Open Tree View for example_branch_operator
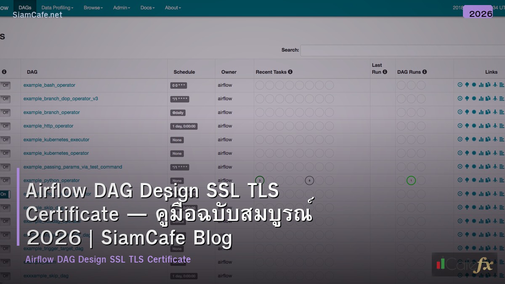 click(467, 112)
